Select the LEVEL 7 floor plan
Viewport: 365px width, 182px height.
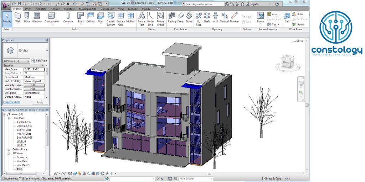pos(21,145)
